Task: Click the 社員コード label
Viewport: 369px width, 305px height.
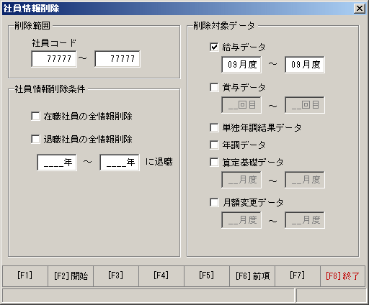Action: tap(54, 43)
